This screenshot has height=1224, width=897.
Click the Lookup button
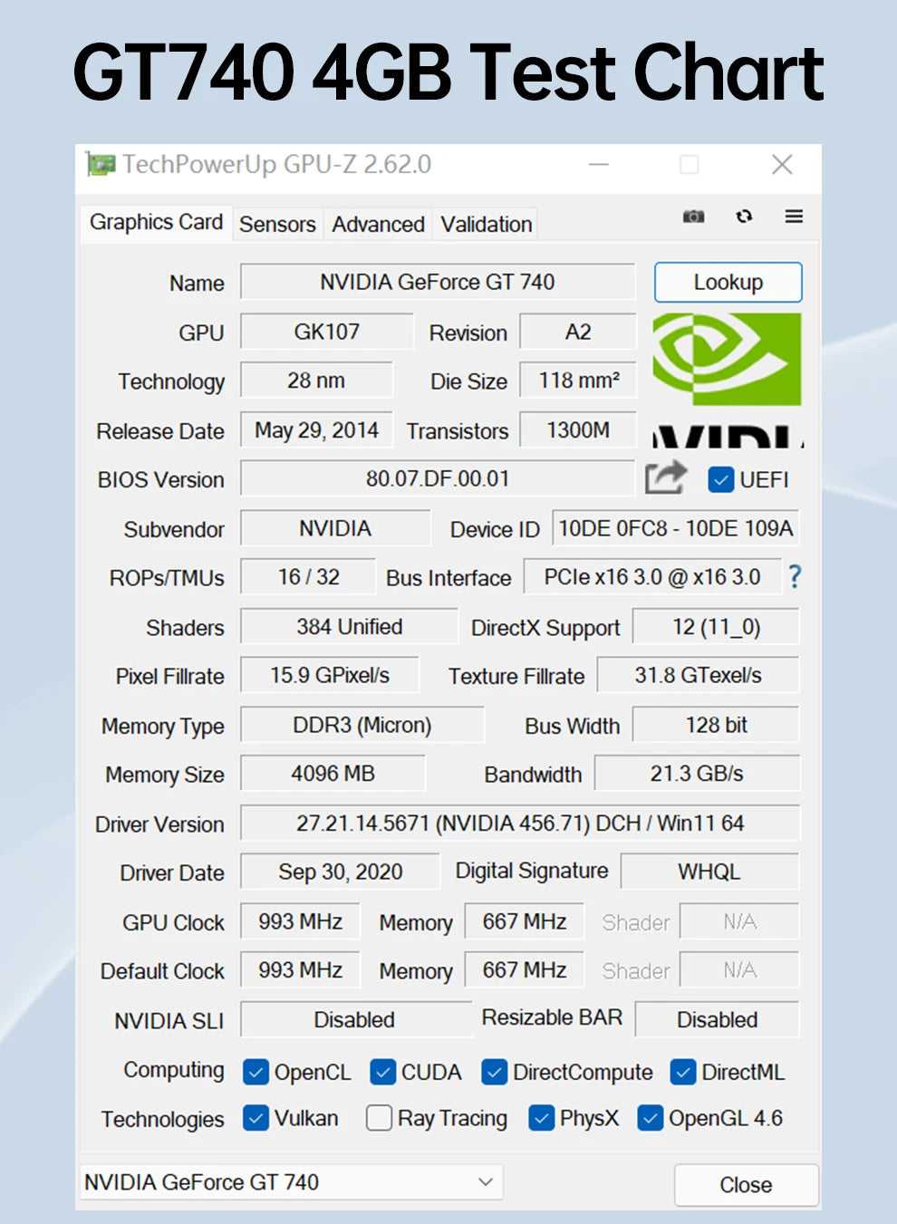coord(728,282)
